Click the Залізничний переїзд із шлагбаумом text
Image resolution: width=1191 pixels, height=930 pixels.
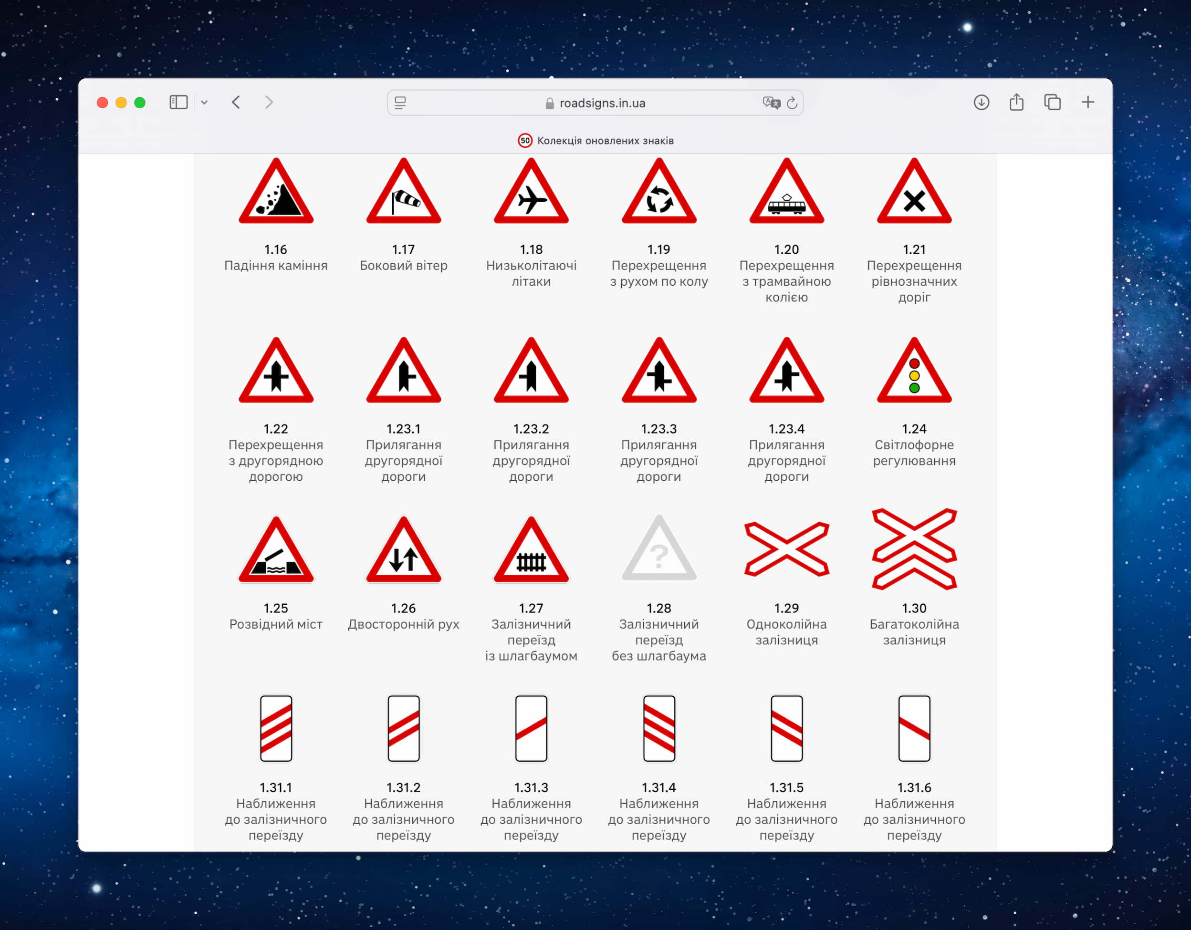tap(531, 640)
